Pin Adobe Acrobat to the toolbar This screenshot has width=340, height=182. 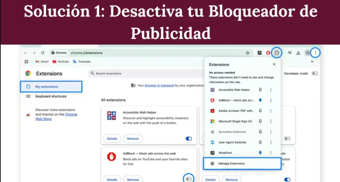point(260,111)
